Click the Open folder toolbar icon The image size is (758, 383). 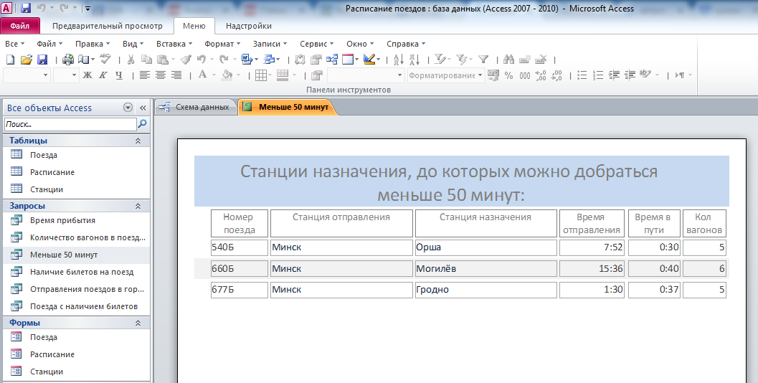tap(27, 60)
